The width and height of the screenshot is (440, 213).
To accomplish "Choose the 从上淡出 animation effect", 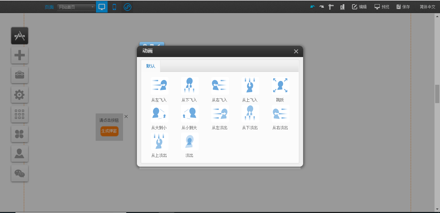I will click(159, 141).
